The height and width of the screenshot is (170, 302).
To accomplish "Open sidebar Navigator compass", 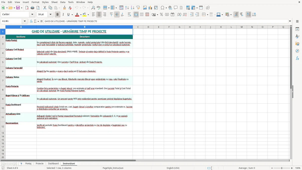I will click(297, 51).
